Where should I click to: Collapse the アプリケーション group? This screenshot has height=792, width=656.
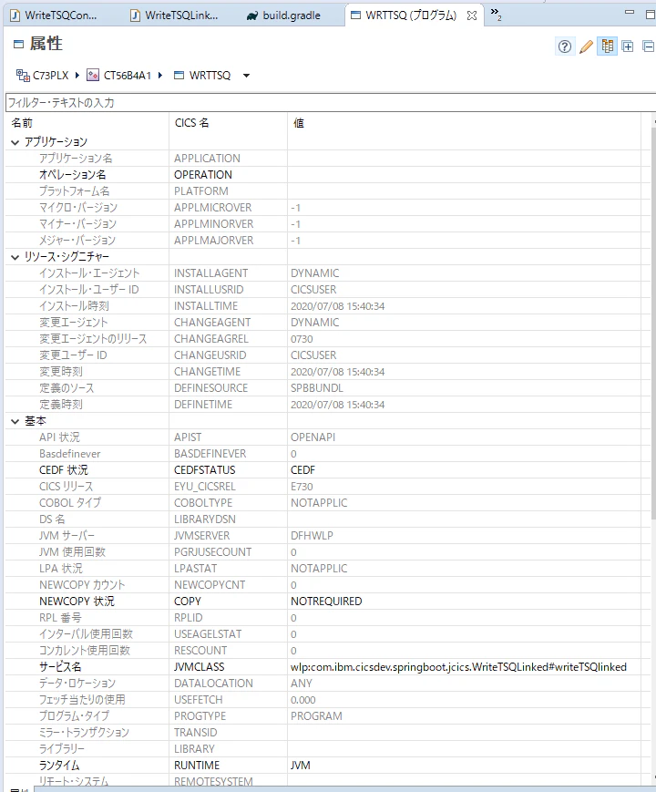coord(15,142)
